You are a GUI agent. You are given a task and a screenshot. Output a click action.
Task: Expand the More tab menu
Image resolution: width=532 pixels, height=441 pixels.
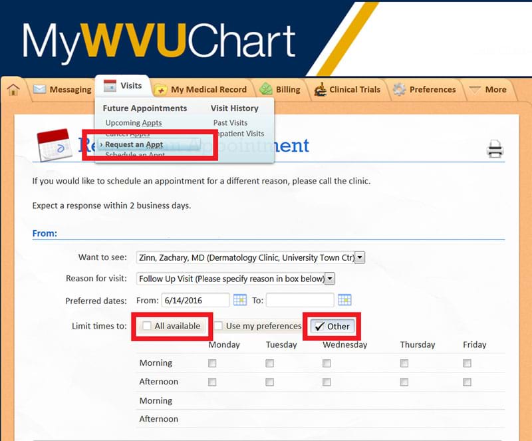click(487, 90)
